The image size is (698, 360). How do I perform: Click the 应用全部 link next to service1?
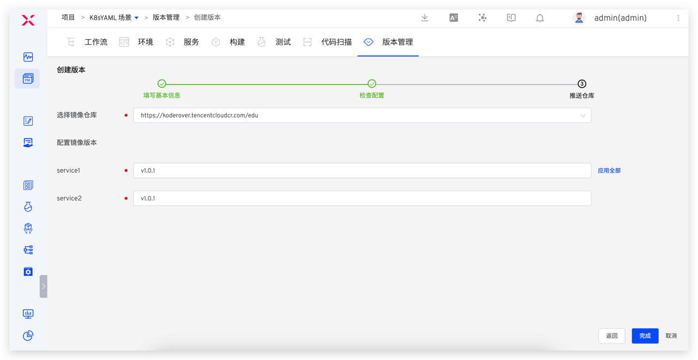609,170
